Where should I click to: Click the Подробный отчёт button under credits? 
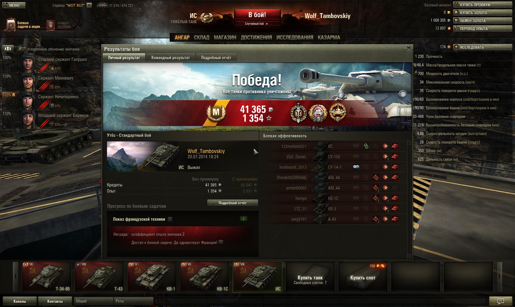[233, 203]
